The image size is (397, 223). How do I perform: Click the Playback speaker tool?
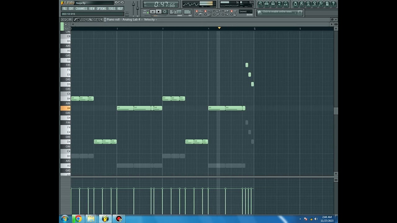101,20
